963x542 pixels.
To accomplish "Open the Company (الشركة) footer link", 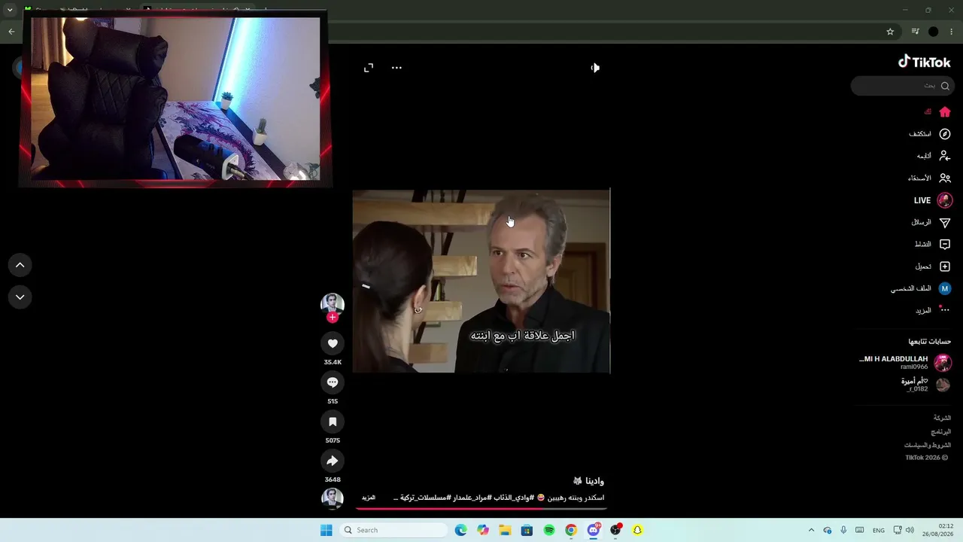I will tap(942, 418).
